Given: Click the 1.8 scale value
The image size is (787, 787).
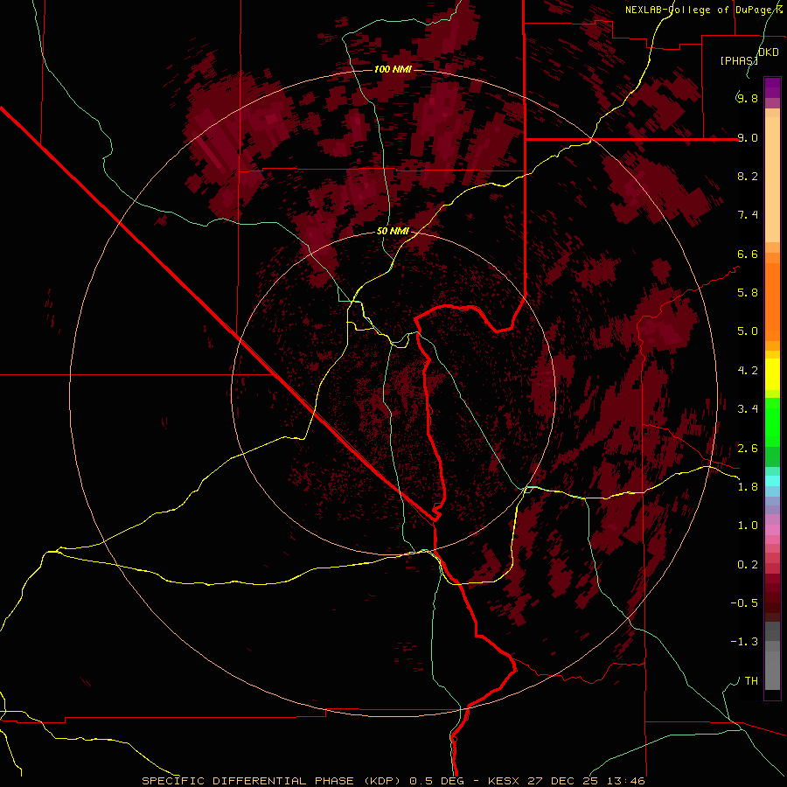Looking at the screenshot, I should click(x=748, y=487).
